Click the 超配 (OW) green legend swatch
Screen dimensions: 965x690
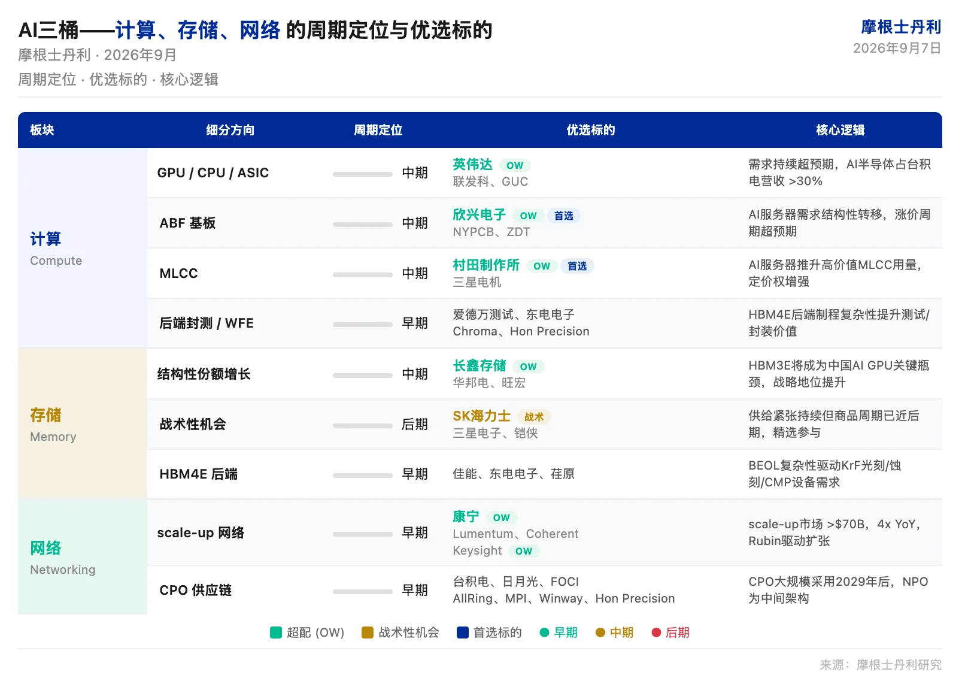276,632
